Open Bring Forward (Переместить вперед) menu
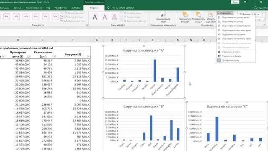 185,17
